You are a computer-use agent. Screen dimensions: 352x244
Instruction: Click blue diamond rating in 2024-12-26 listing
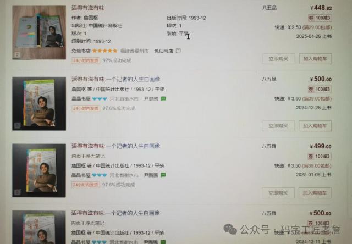point(100,99)
